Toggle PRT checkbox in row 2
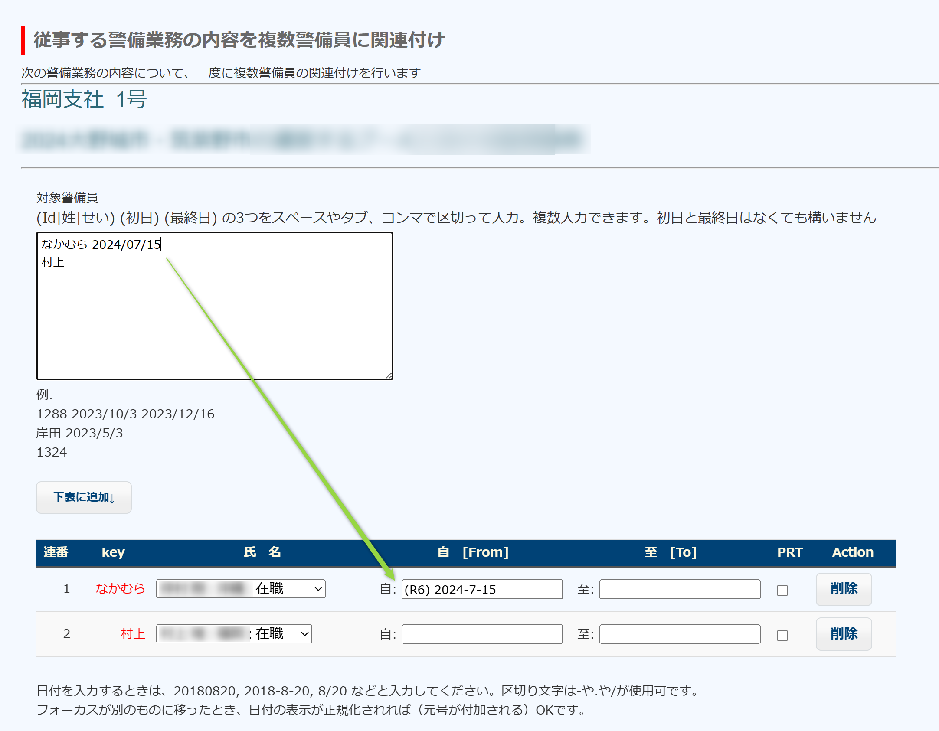Viewport: 939px width, 731px height. (782, 635)
